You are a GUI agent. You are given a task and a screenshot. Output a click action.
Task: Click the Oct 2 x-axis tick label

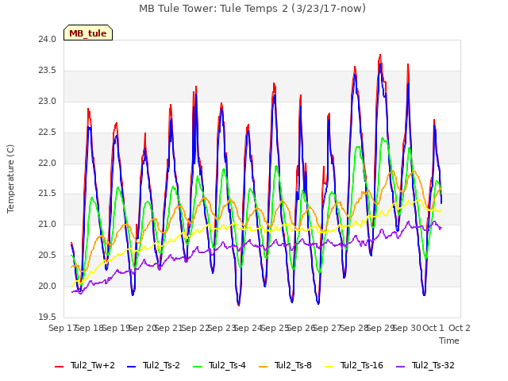pos(460,328)
